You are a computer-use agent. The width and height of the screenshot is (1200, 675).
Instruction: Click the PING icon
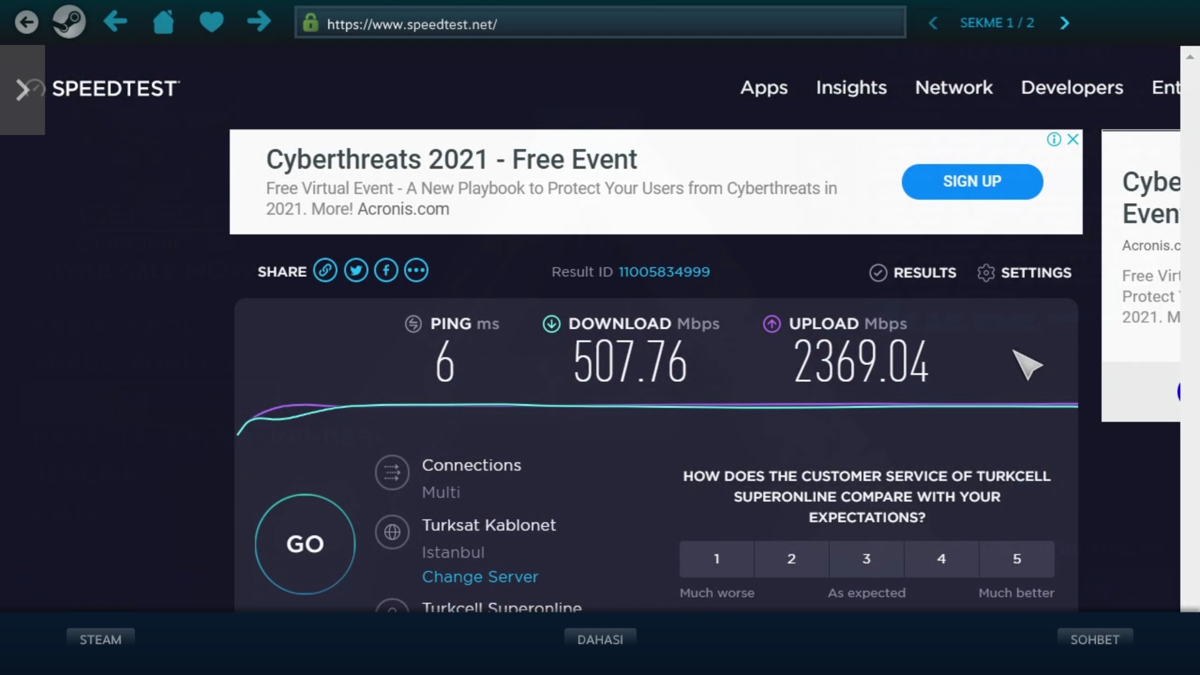(413, 324)
